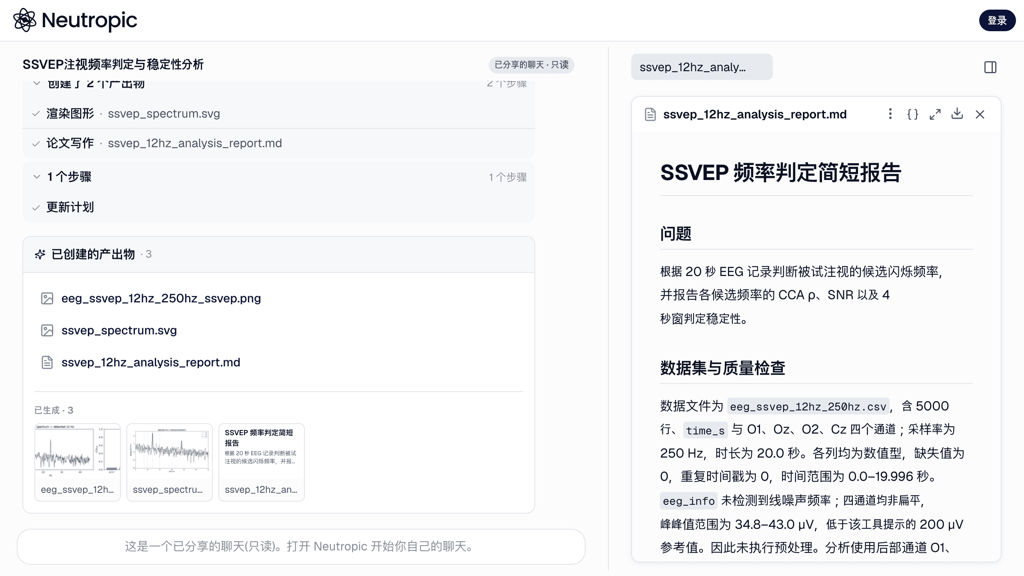Click the read-only shared chat notice bar
Image resolution: width=1024 pixels, height=576 pixels.
click(301, 546)
